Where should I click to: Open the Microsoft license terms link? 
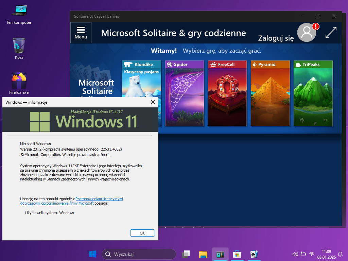pyautogui.click(x=99, y=199)
